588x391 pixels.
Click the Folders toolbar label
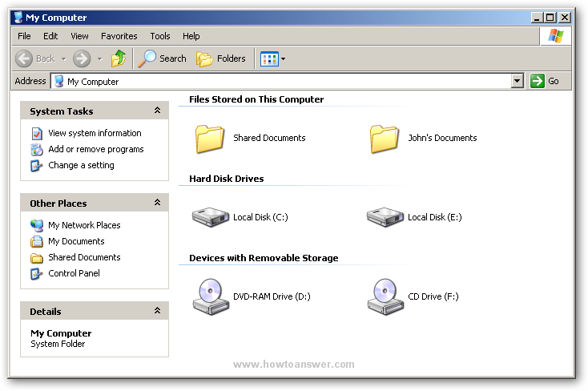coord(232,59)
